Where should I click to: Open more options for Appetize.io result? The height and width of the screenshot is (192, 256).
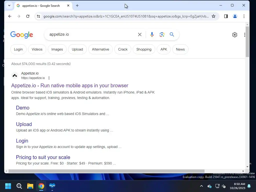click(49, 78)
